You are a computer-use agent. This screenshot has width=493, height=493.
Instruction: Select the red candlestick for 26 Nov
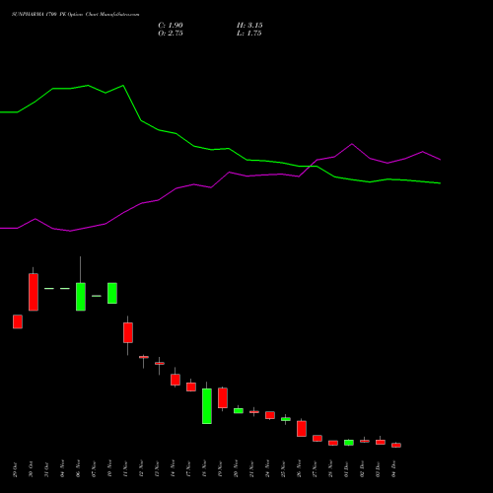(302, 429)
